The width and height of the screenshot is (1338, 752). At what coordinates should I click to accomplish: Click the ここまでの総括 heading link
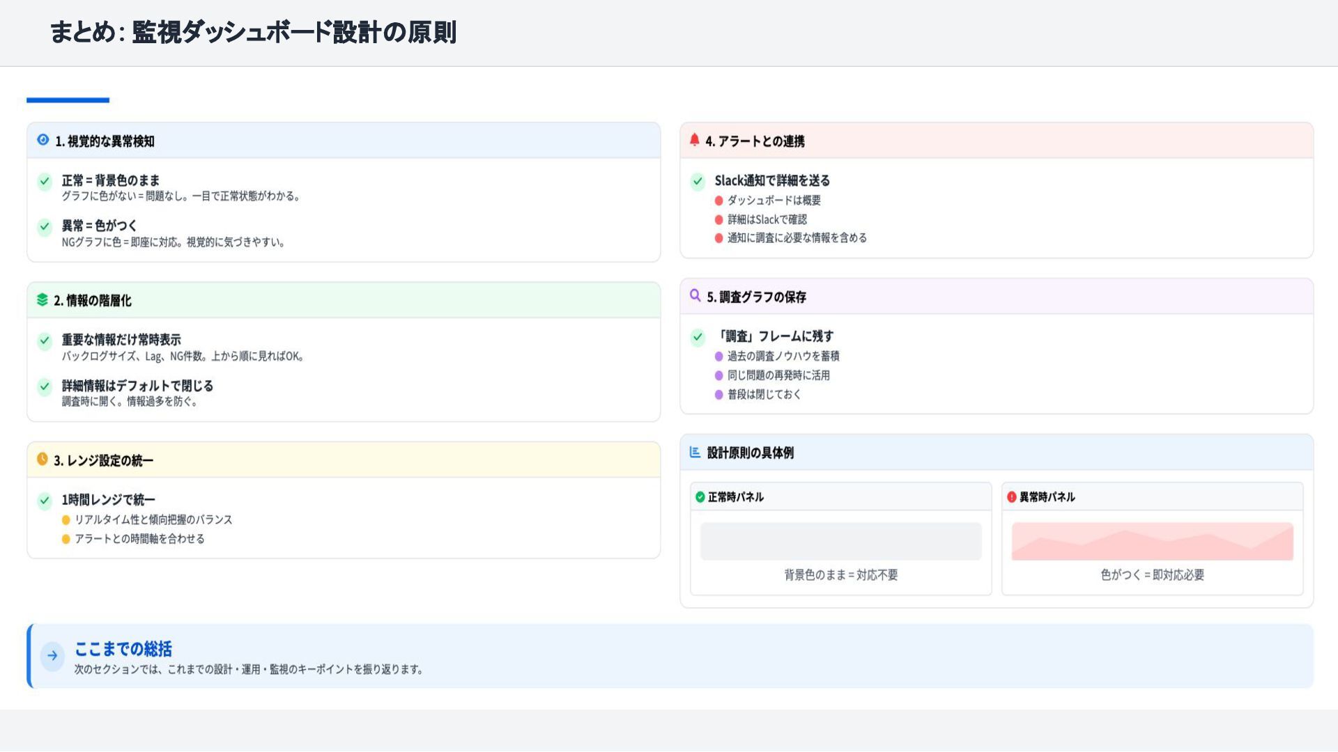[x=123, y=649]
